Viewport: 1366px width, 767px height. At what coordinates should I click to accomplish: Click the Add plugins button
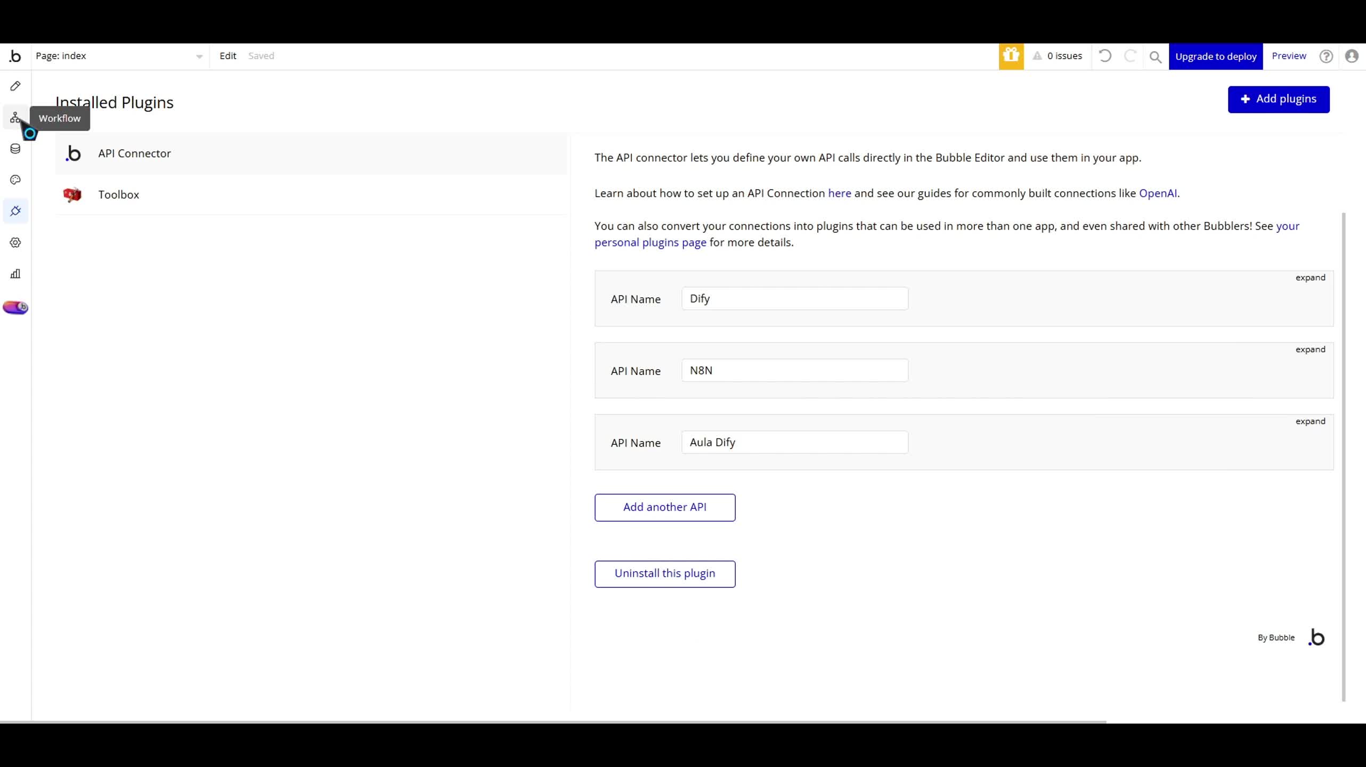[1278, 99]
